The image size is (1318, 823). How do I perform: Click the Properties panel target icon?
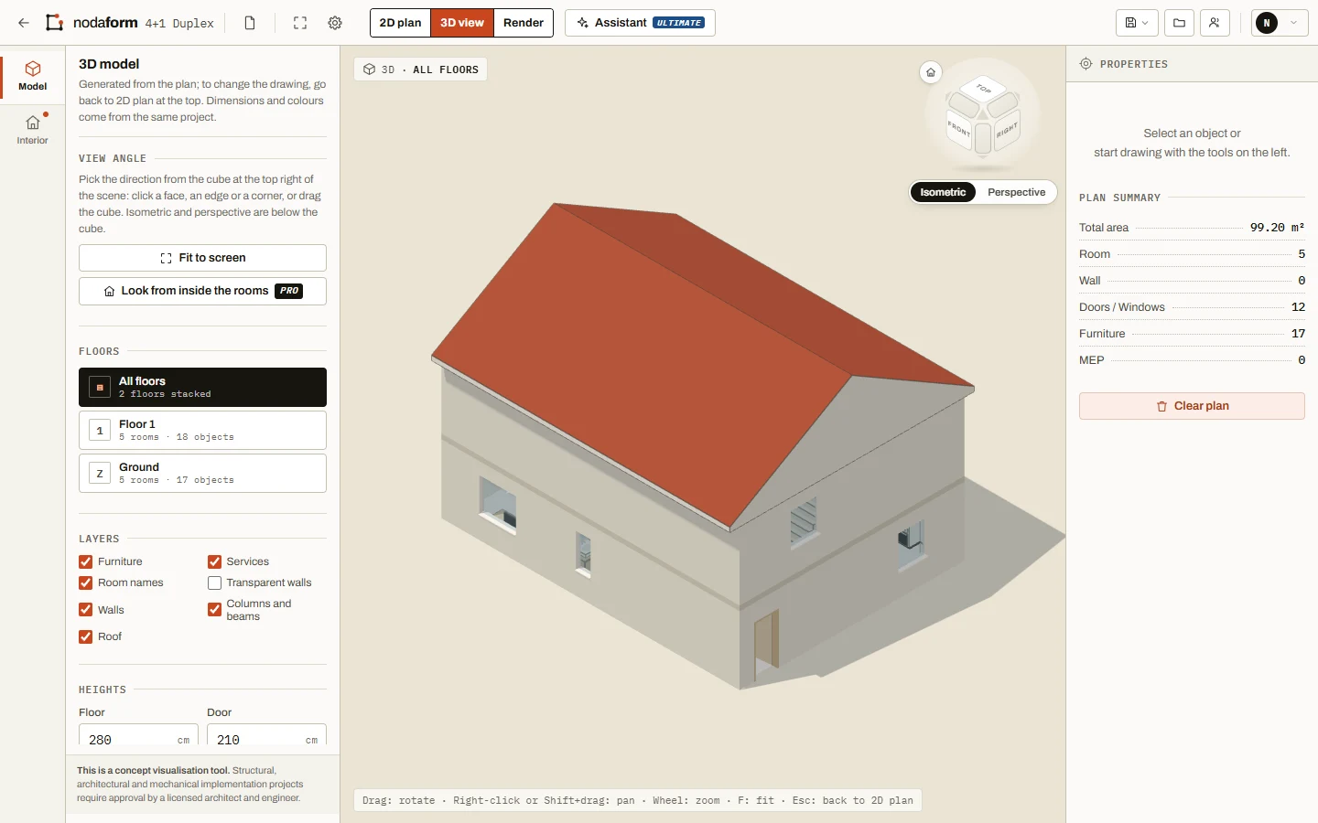pyautogui.click(x=1086, y=64)
